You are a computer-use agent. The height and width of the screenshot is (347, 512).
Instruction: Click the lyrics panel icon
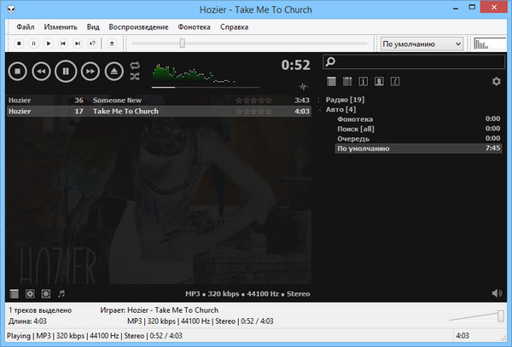[394, 82]
